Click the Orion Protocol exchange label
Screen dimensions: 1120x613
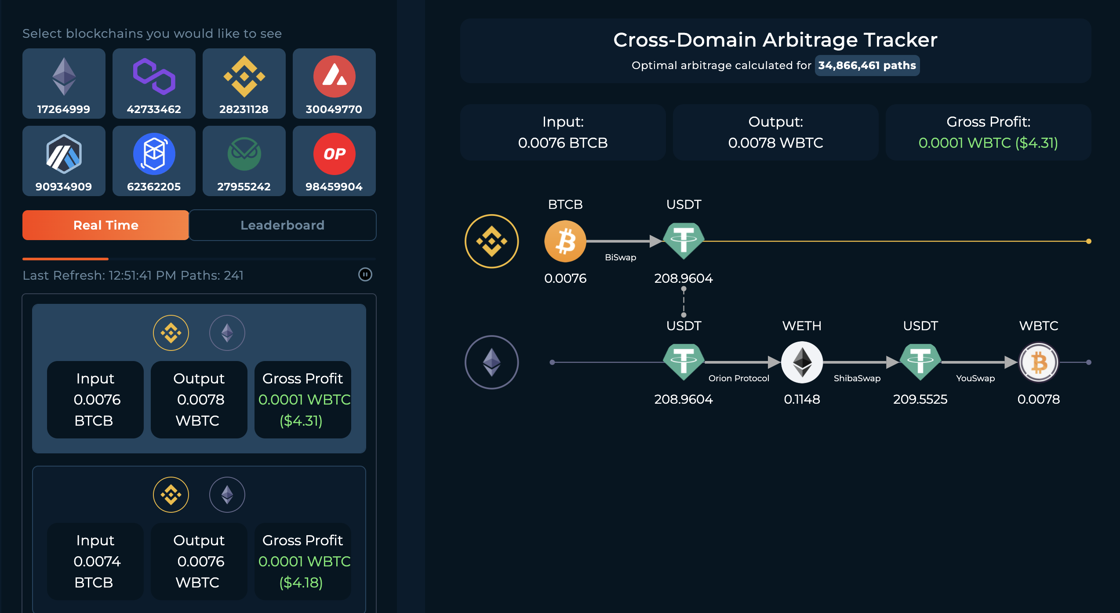[x=739, y=378]
